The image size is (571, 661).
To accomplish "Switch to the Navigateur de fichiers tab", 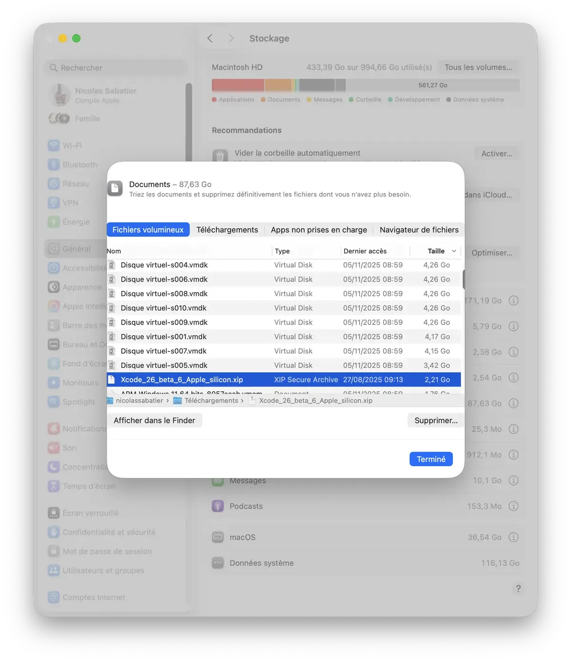I will (x=418, y=229).
